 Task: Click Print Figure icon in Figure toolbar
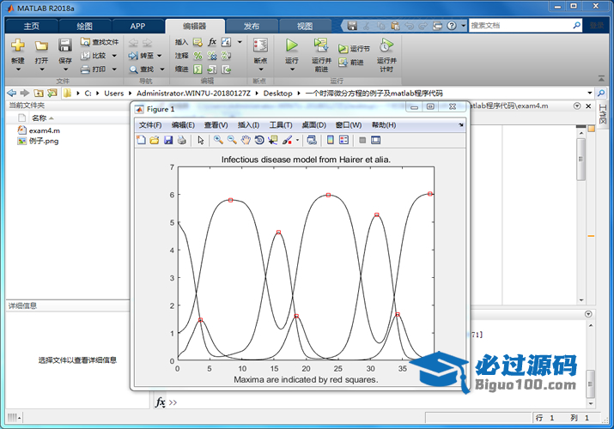click(182, 140)
